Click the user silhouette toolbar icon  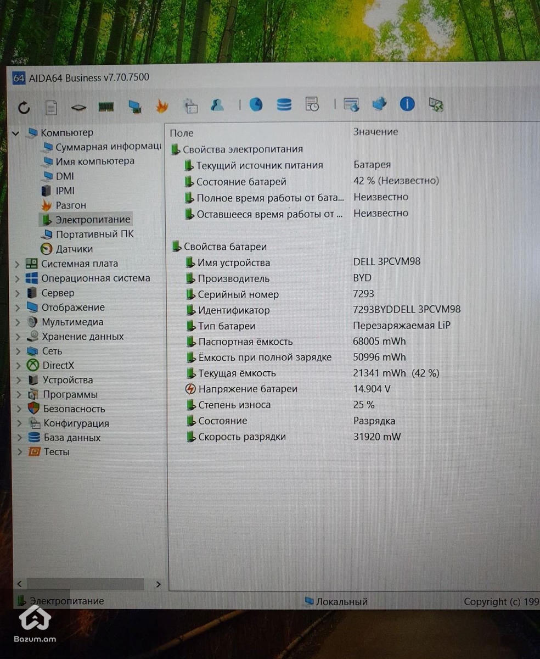217,105
